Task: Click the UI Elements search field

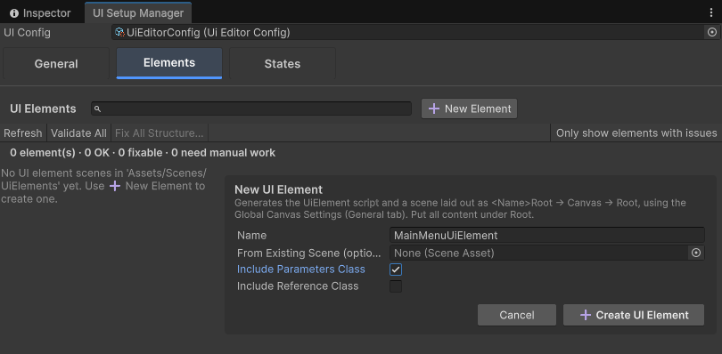Action: pyautogui.click(x=251, y=109)
